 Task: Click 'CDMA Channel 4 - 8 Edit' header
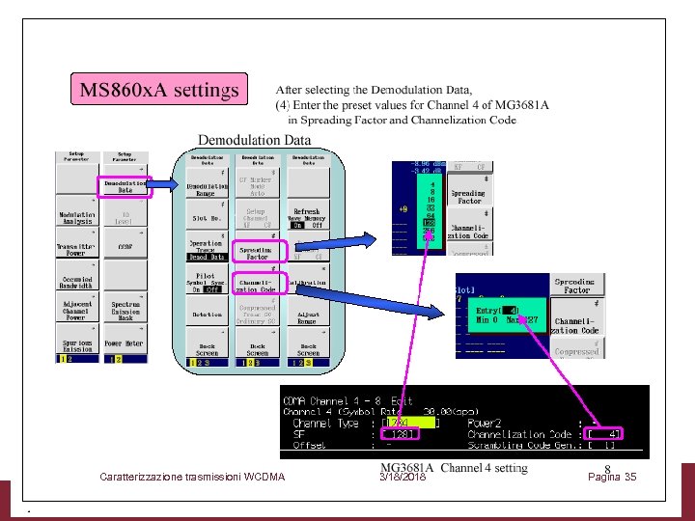click(x=347, y=401)
